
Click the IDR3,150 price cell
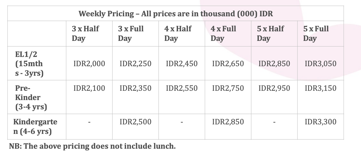(320, 88)
